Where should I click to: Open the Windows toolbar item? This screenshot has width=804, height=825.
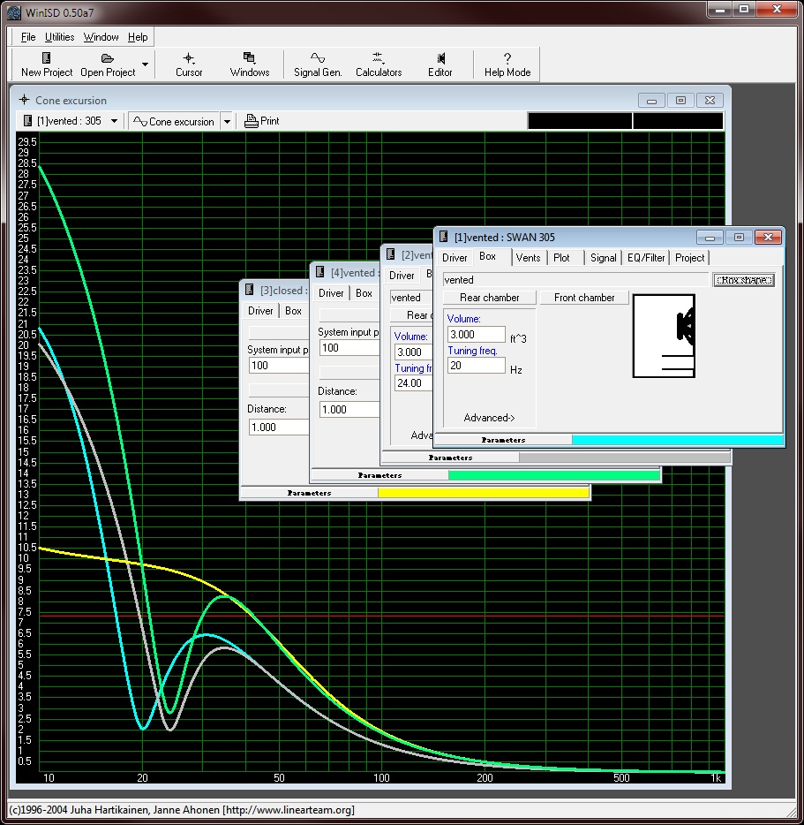point(250,64)
